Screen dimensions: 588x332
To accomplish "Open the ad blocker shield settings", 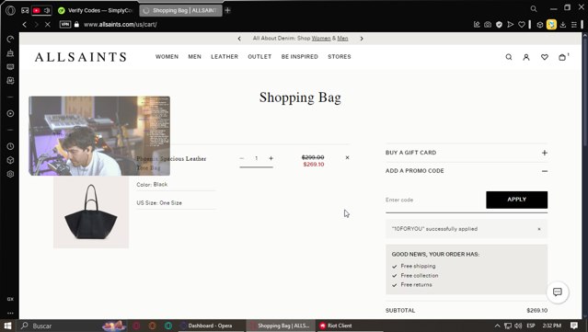I will point(499,24).
